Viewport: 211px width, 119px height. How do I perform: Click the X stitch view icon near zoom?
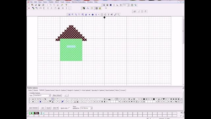104,5
